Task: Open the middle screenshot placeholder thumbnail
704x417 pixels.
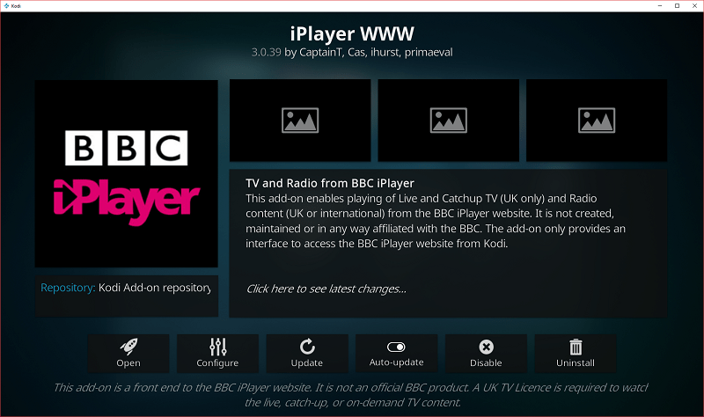Action: click(x=449, y=121)
